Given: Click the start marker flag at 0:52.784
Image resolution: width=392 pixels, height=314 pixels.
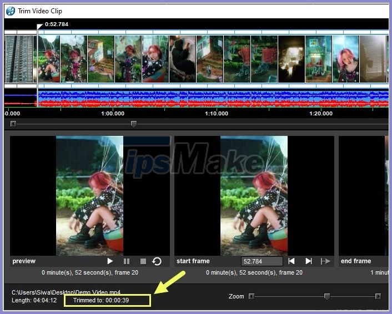Looking at the screenshot, I should (x=40, y=26).
